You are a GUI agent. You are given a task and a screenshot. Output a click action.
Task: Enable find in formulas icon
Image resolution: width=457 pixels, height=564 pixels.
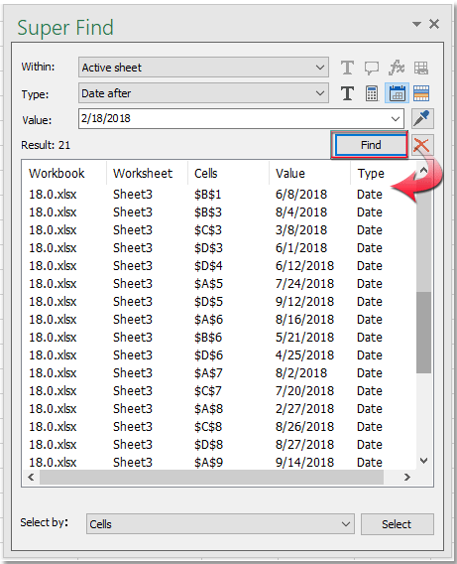tap(397, 68)
